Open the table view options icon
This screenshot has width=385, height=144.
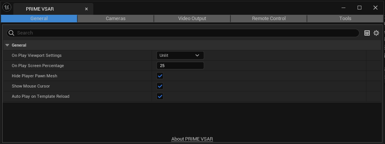[x=367, y=33]
